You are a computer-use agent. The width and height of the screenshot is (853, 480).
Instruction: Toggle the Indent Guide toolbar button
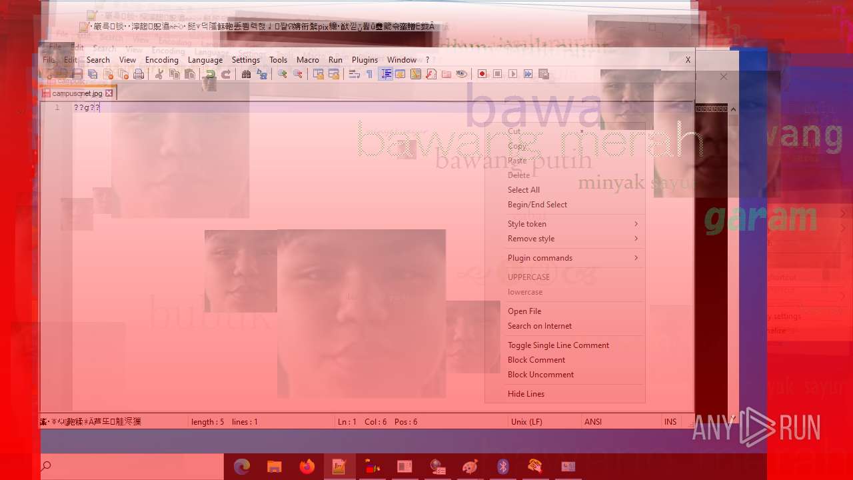click(385, 74)
